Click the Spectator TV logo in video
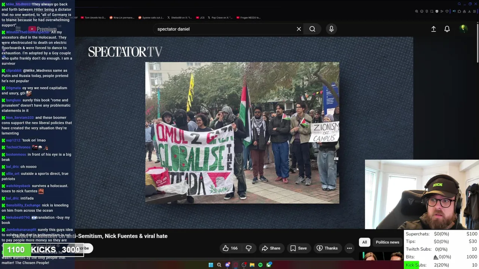 click(125, 52)
